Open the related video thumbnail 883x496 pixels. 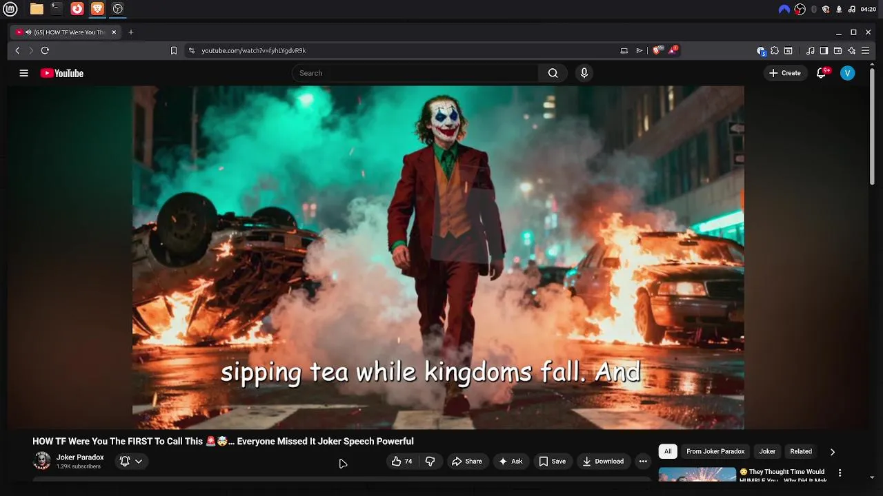pyautogui.click(x=697, y=474)
